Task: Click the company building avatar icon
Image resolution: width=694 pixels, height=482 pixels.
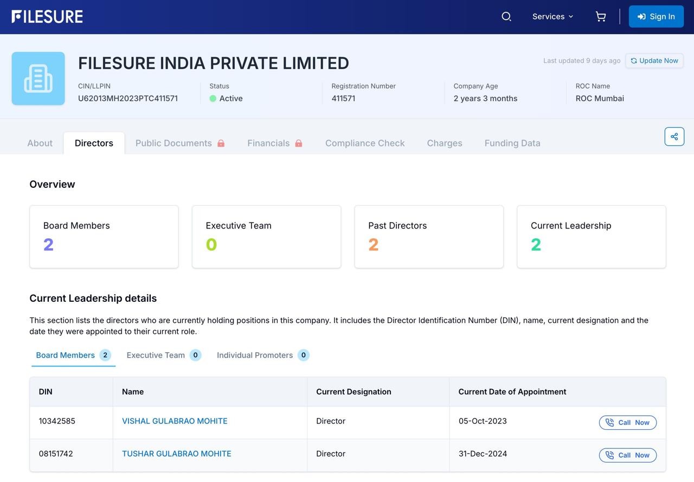Action: coord(38,79)
